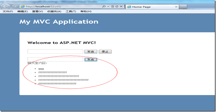Click the second 发送 button above chat content
Image resolution: width=216 pixels, height=112 pixels.
click(x=91, y=59)
